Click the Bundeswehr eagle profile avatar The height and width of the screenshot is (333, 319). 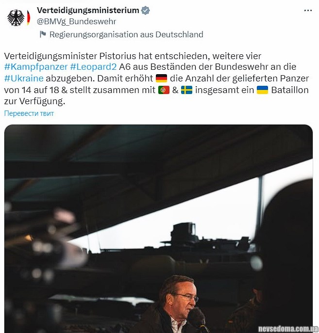click(18, 17)
